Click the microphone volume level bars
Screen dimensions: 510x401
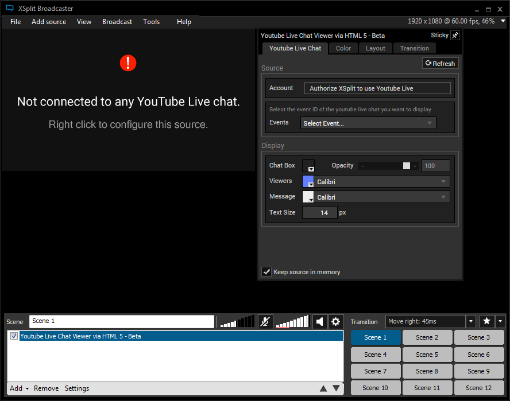pos(237,321)
